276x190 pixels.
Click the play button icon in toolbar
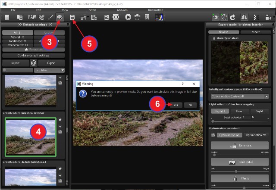(128, 17)
